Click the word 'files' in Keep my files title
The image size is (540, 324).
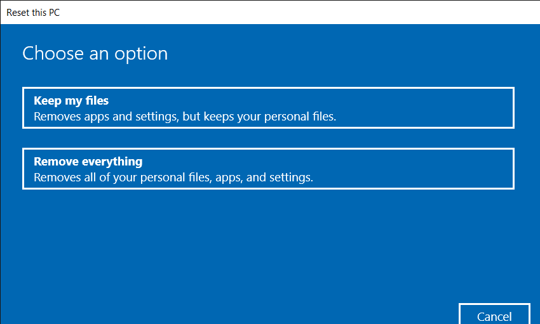(97, 101)
